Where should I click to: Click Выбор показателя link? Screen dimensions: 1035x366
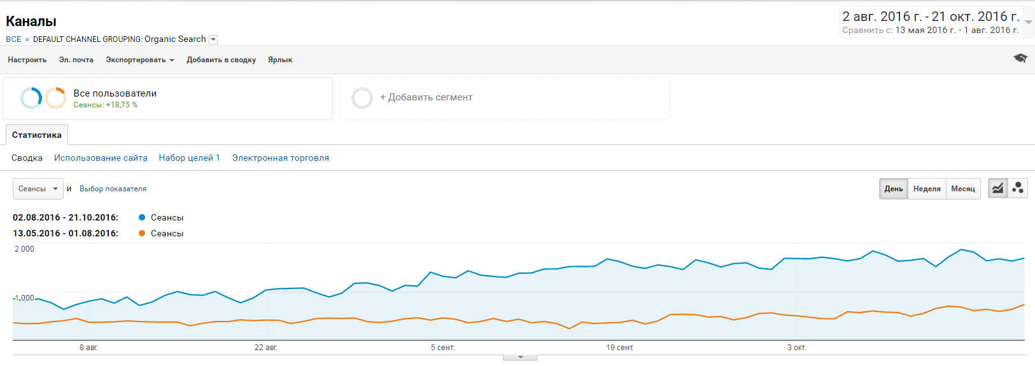(x=113, y=189)
